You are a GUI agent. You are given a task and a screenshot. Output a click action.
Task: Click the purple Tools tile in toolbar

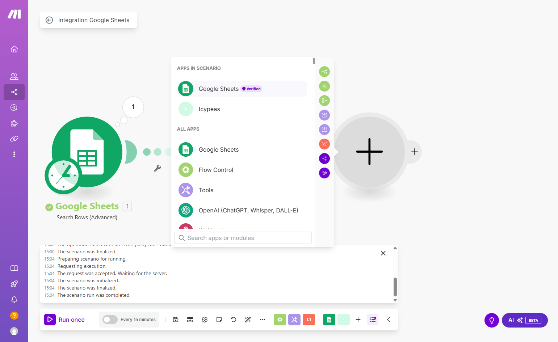(294, 320)
